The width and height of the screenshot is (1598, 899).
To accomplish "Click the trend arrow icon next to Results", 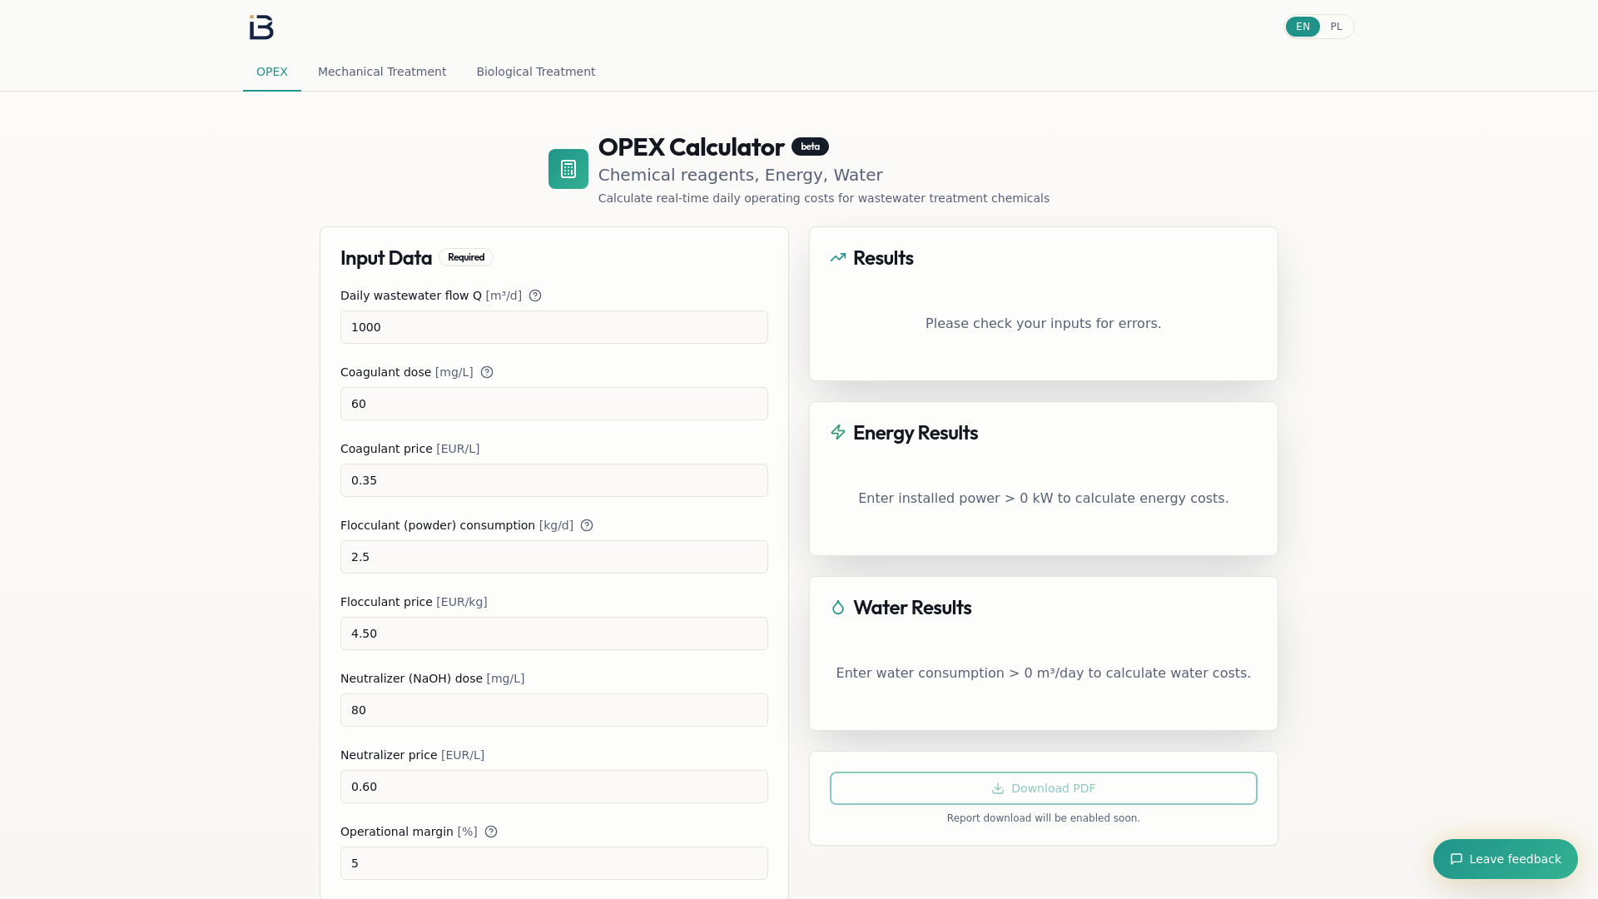I will pos(838,258).
